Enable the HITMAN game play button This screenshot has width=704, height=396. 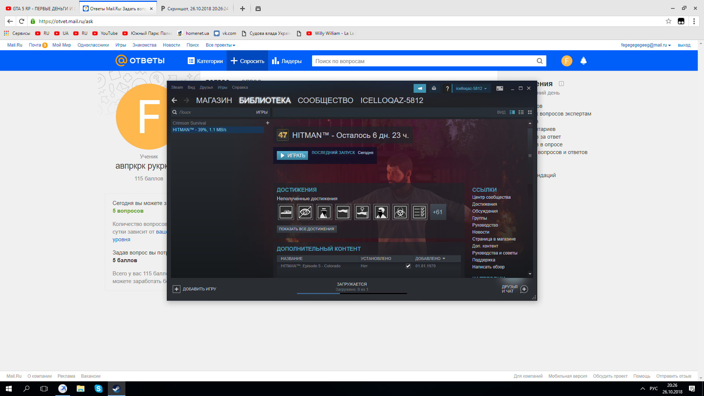[x=292, y=155]
